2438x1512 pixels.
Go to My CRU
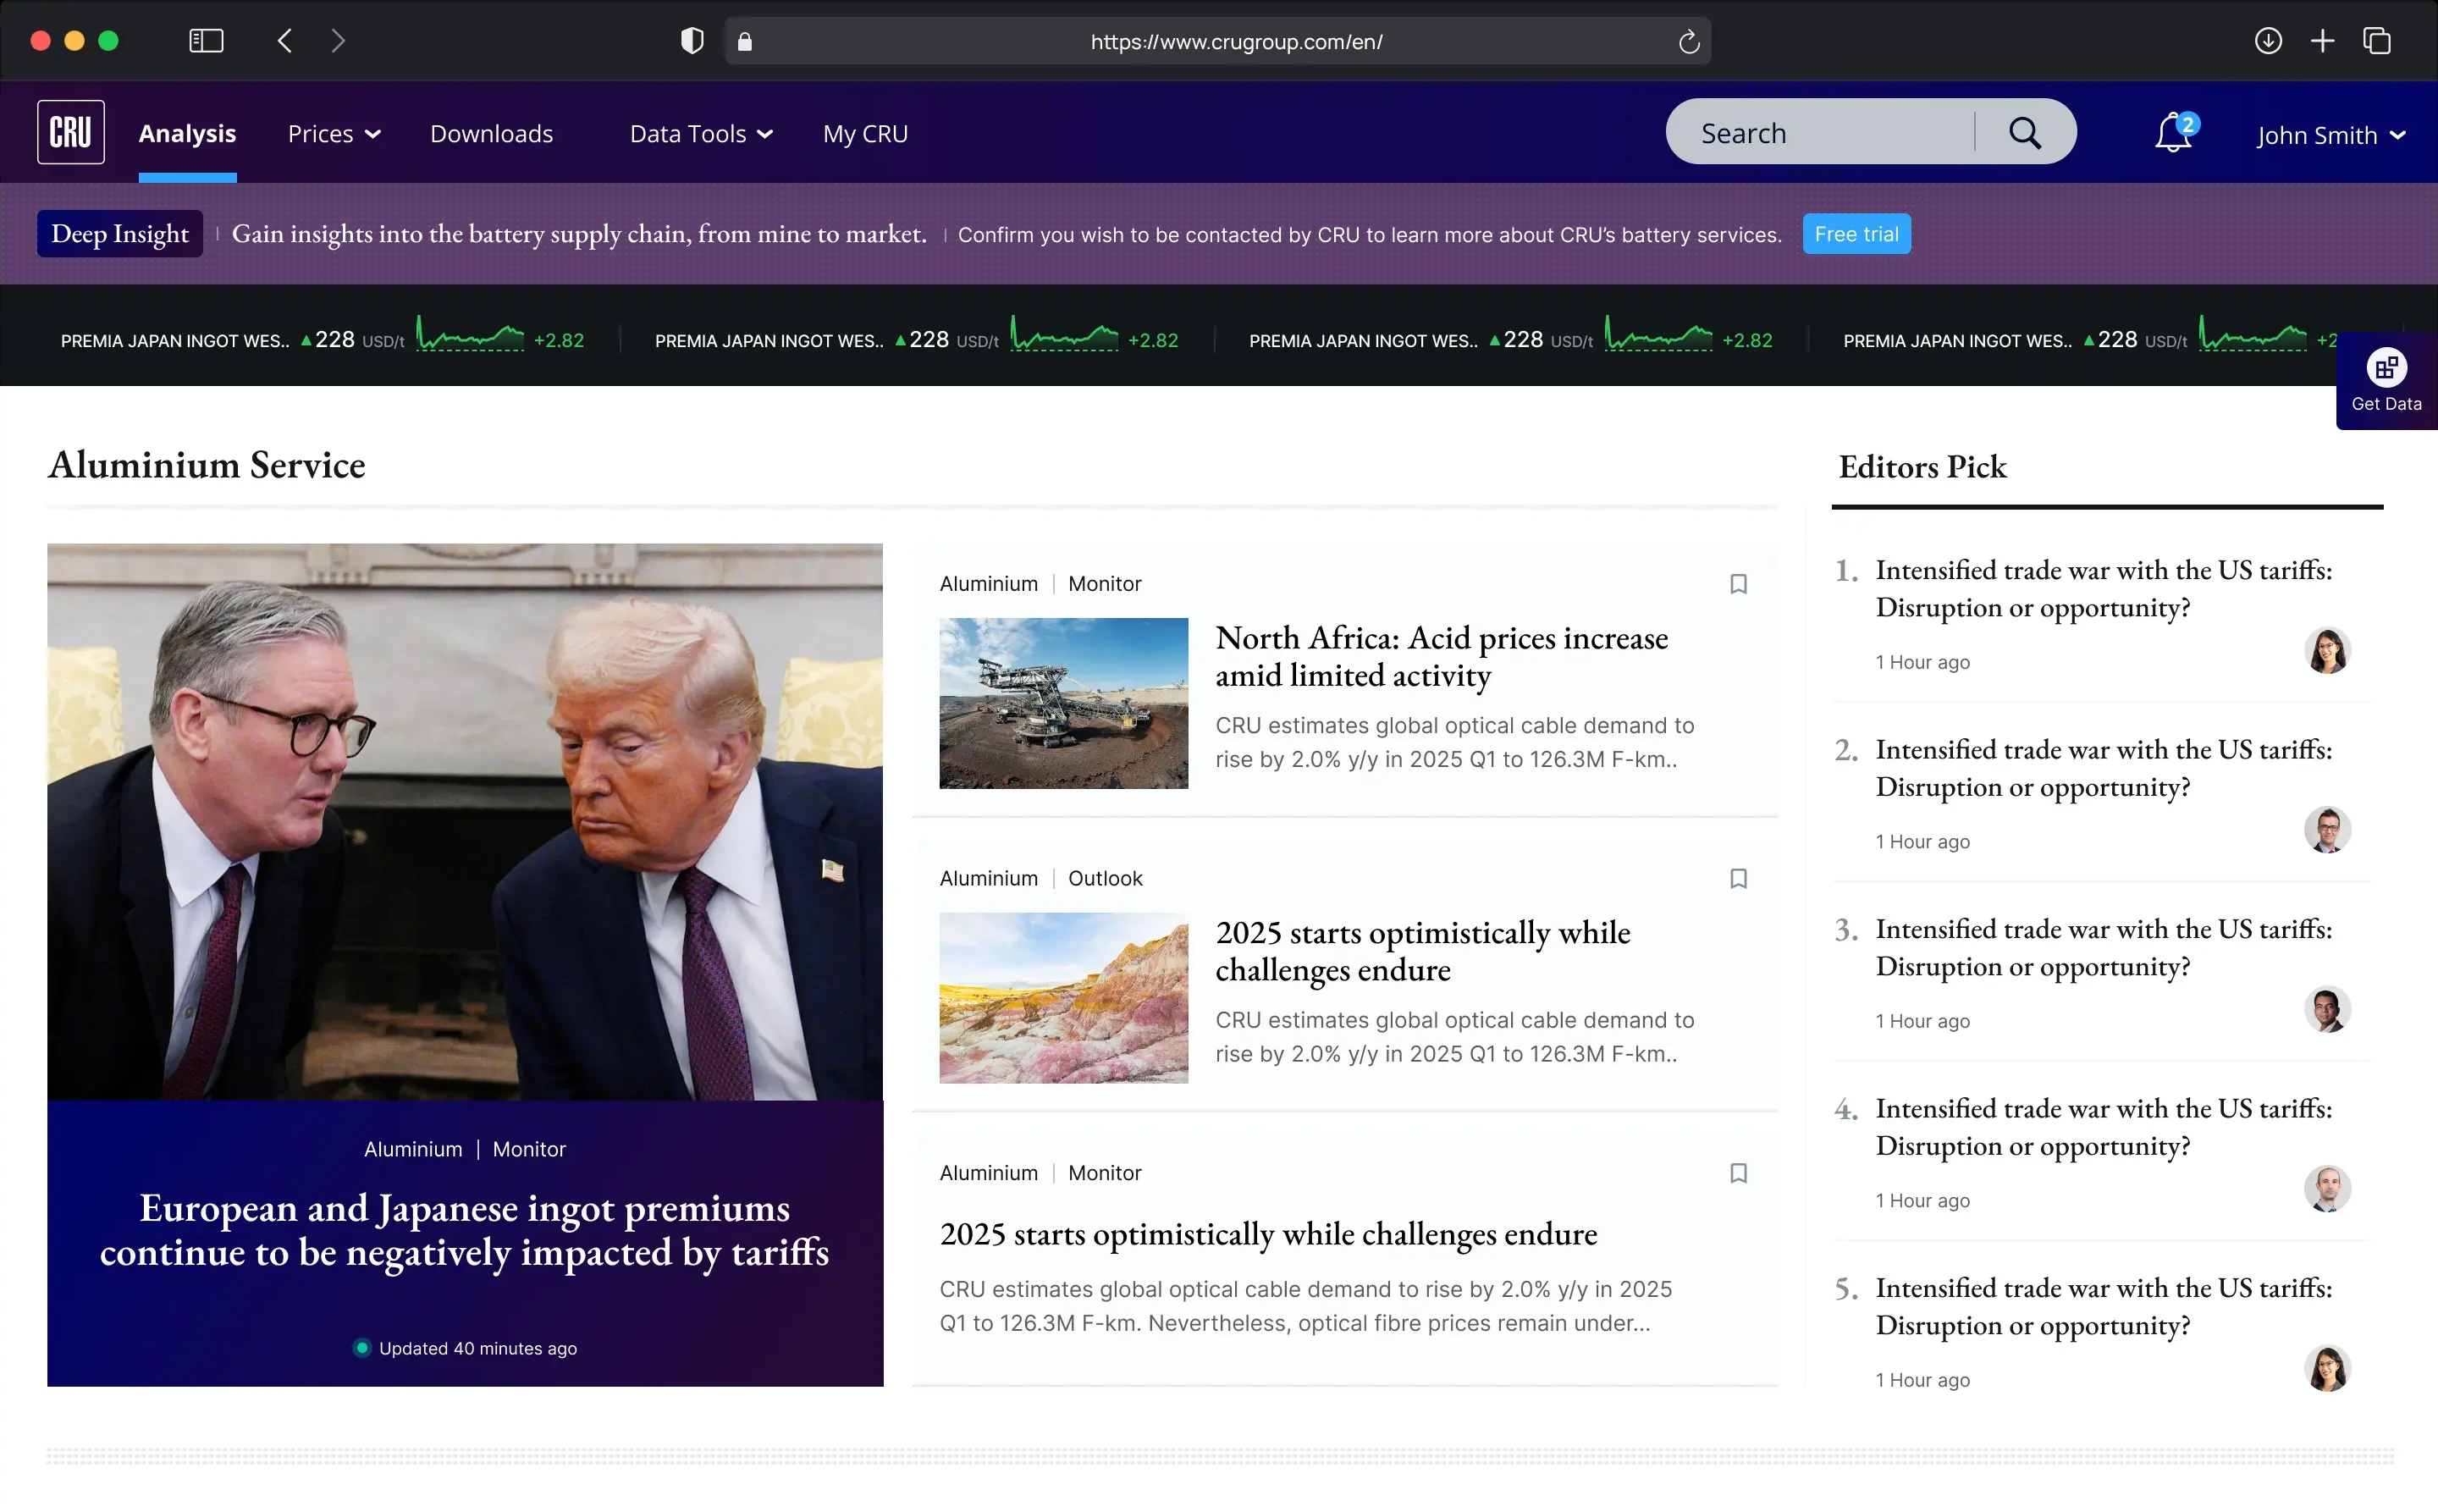pos(865,134)
